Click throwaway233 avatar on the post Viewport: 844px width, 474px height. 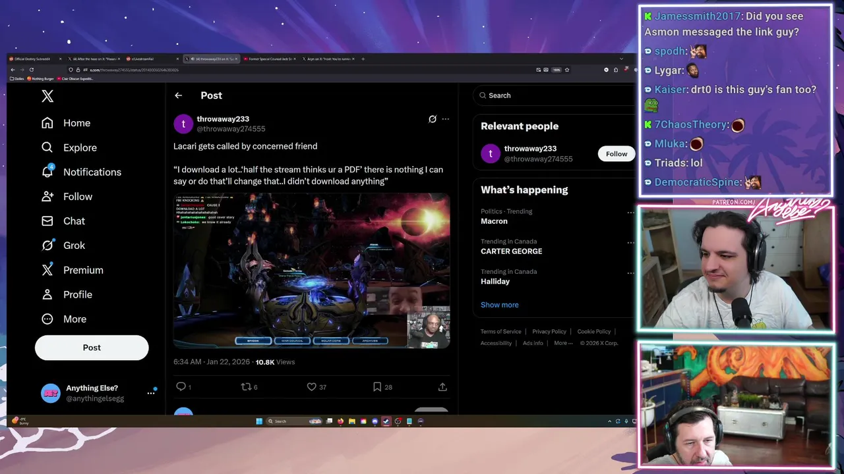tap(183, 124)
